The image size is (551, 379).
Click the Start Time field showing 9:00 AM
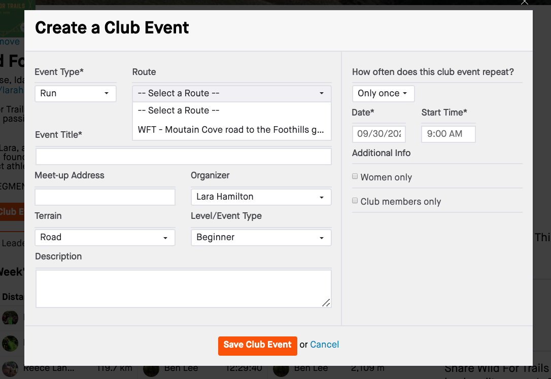point(448,134)
